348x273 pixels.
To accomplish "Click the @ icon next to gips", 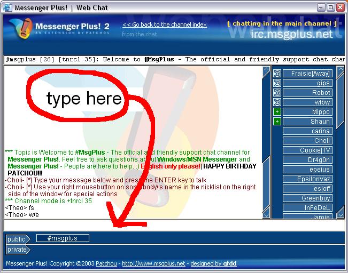I will 277,83.
